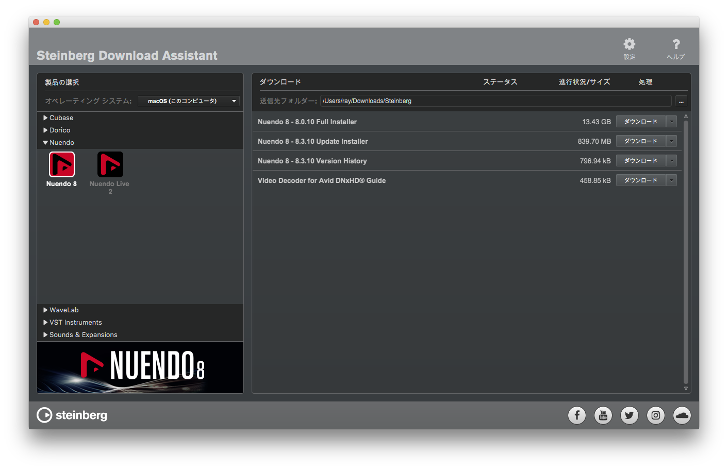
Task: Click the download list vertical scrollbar
Action: coord(686,253)
